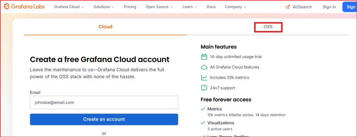
Task: Click the calendar icon beside 14-day trial
Action: [204, 57]
